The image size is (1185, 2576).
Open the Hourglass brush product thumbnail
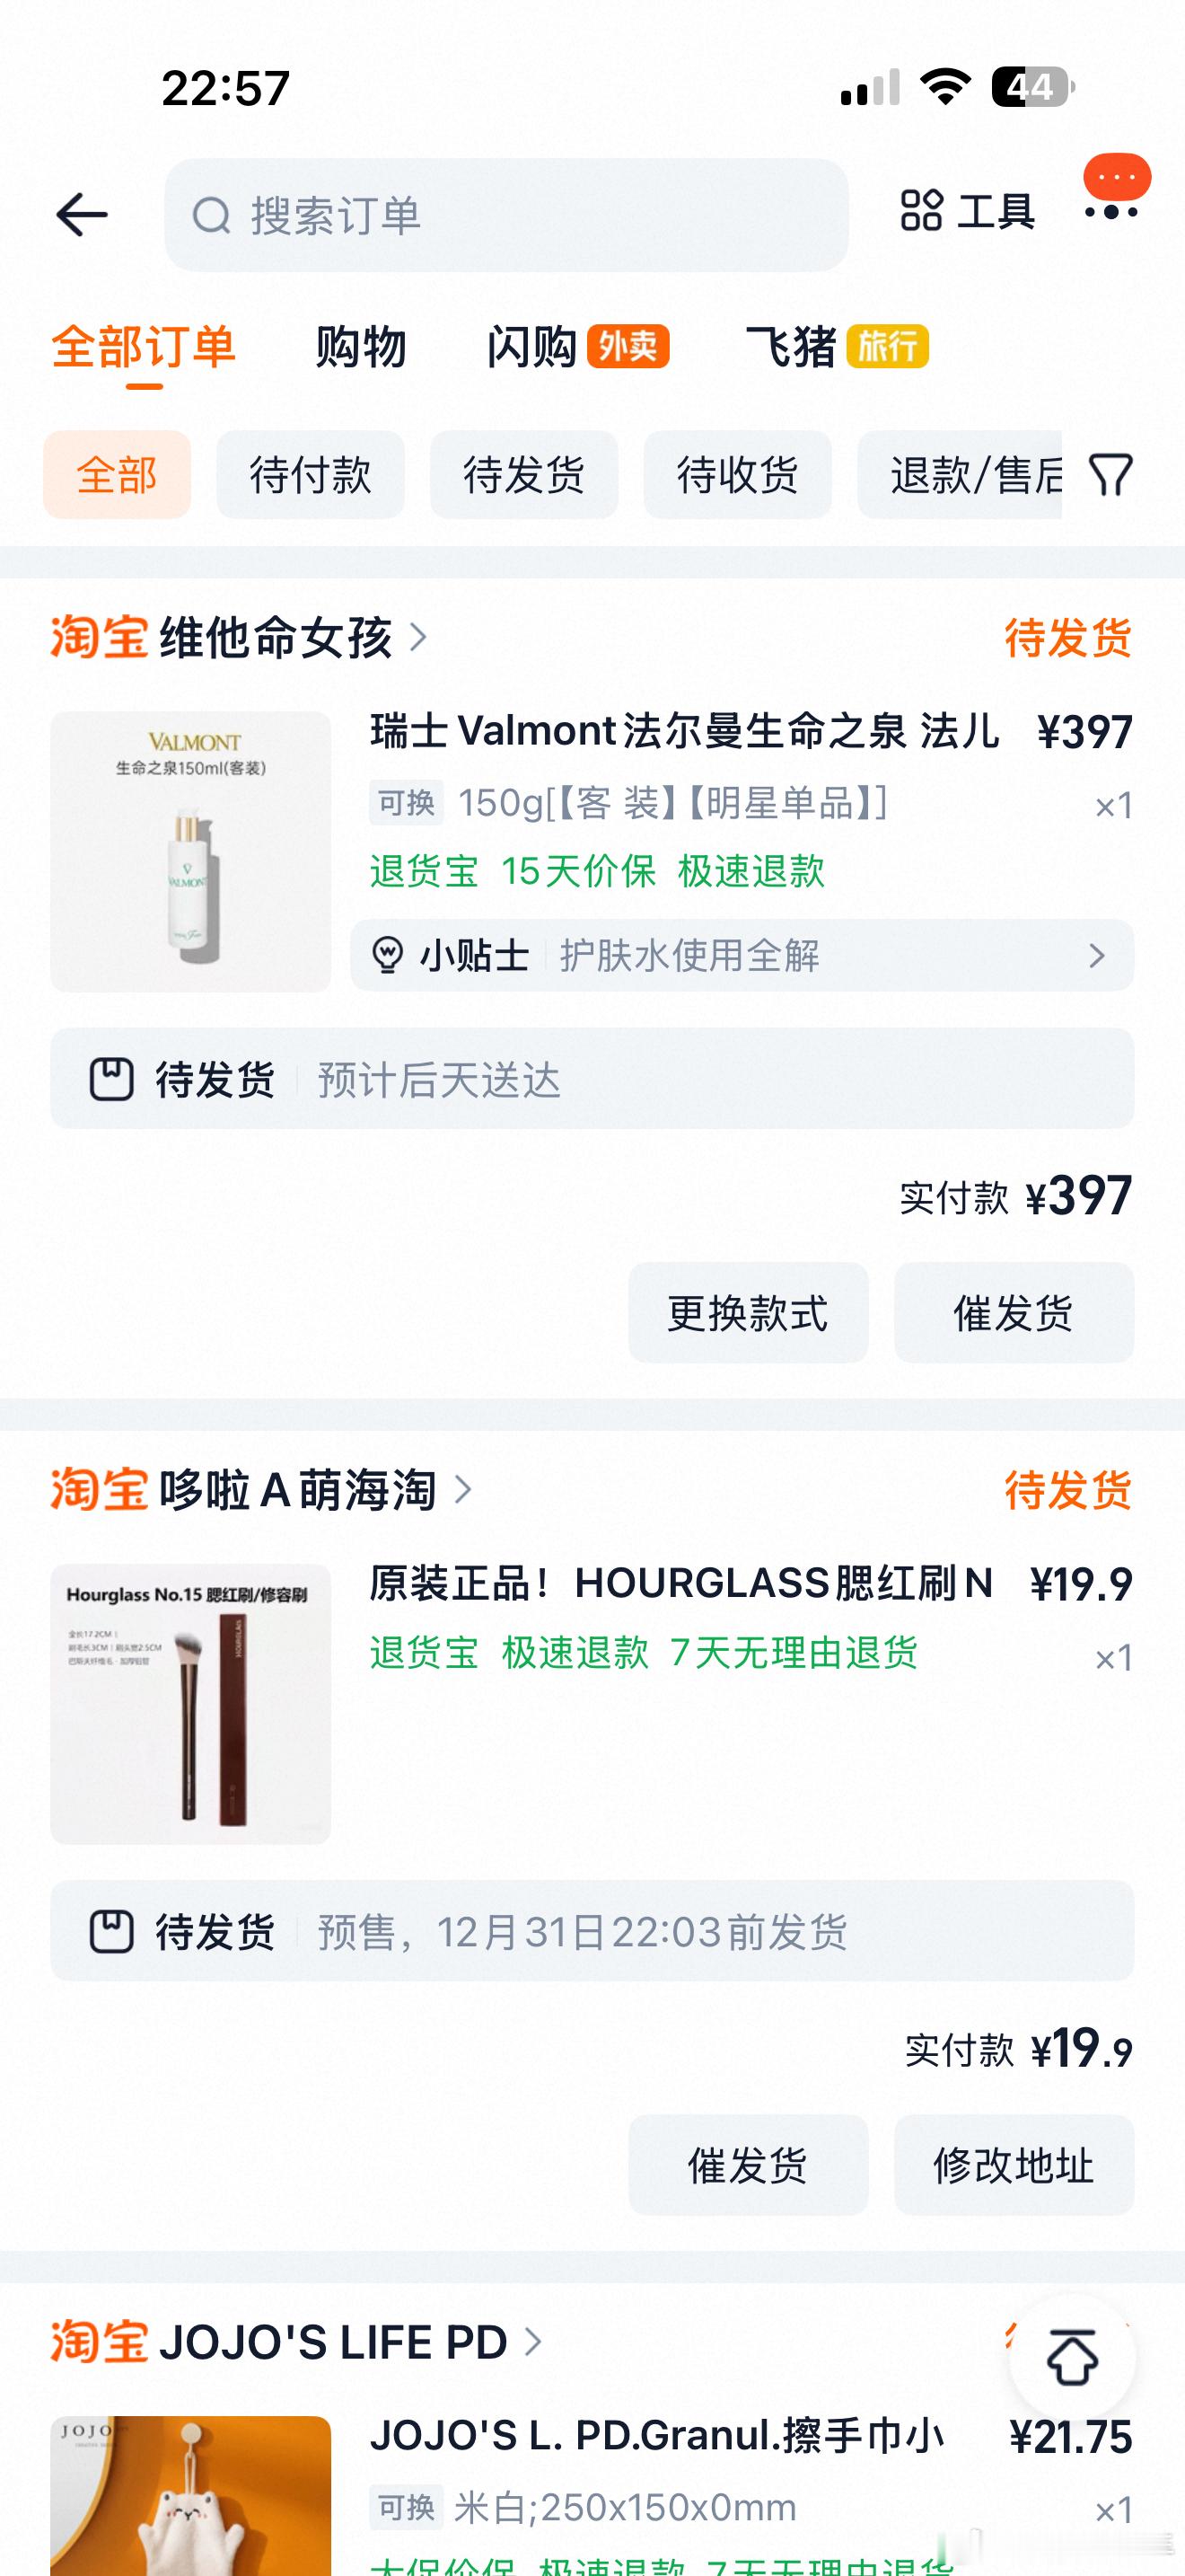(x=191, y=1703)
